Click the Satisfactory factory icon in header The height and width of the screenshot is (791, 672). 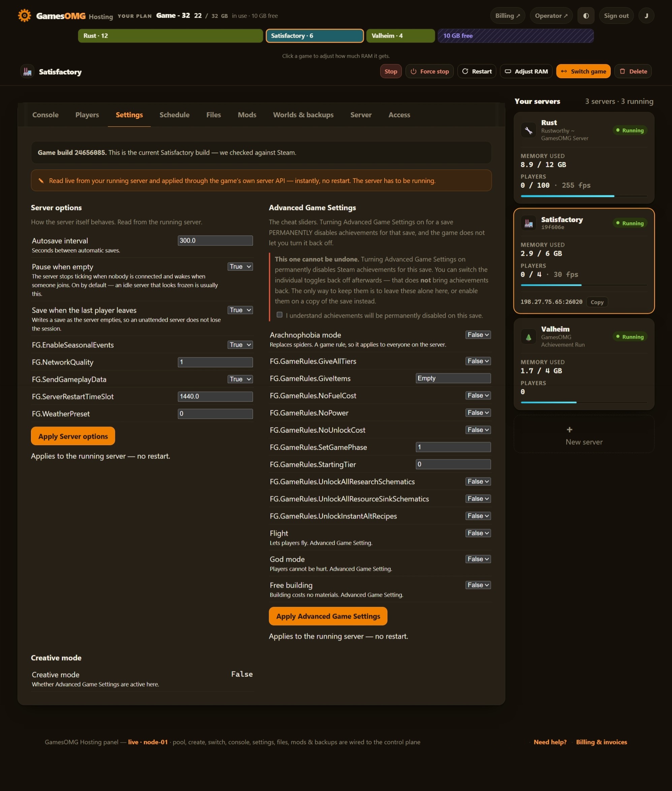click(x=27, y=72)
